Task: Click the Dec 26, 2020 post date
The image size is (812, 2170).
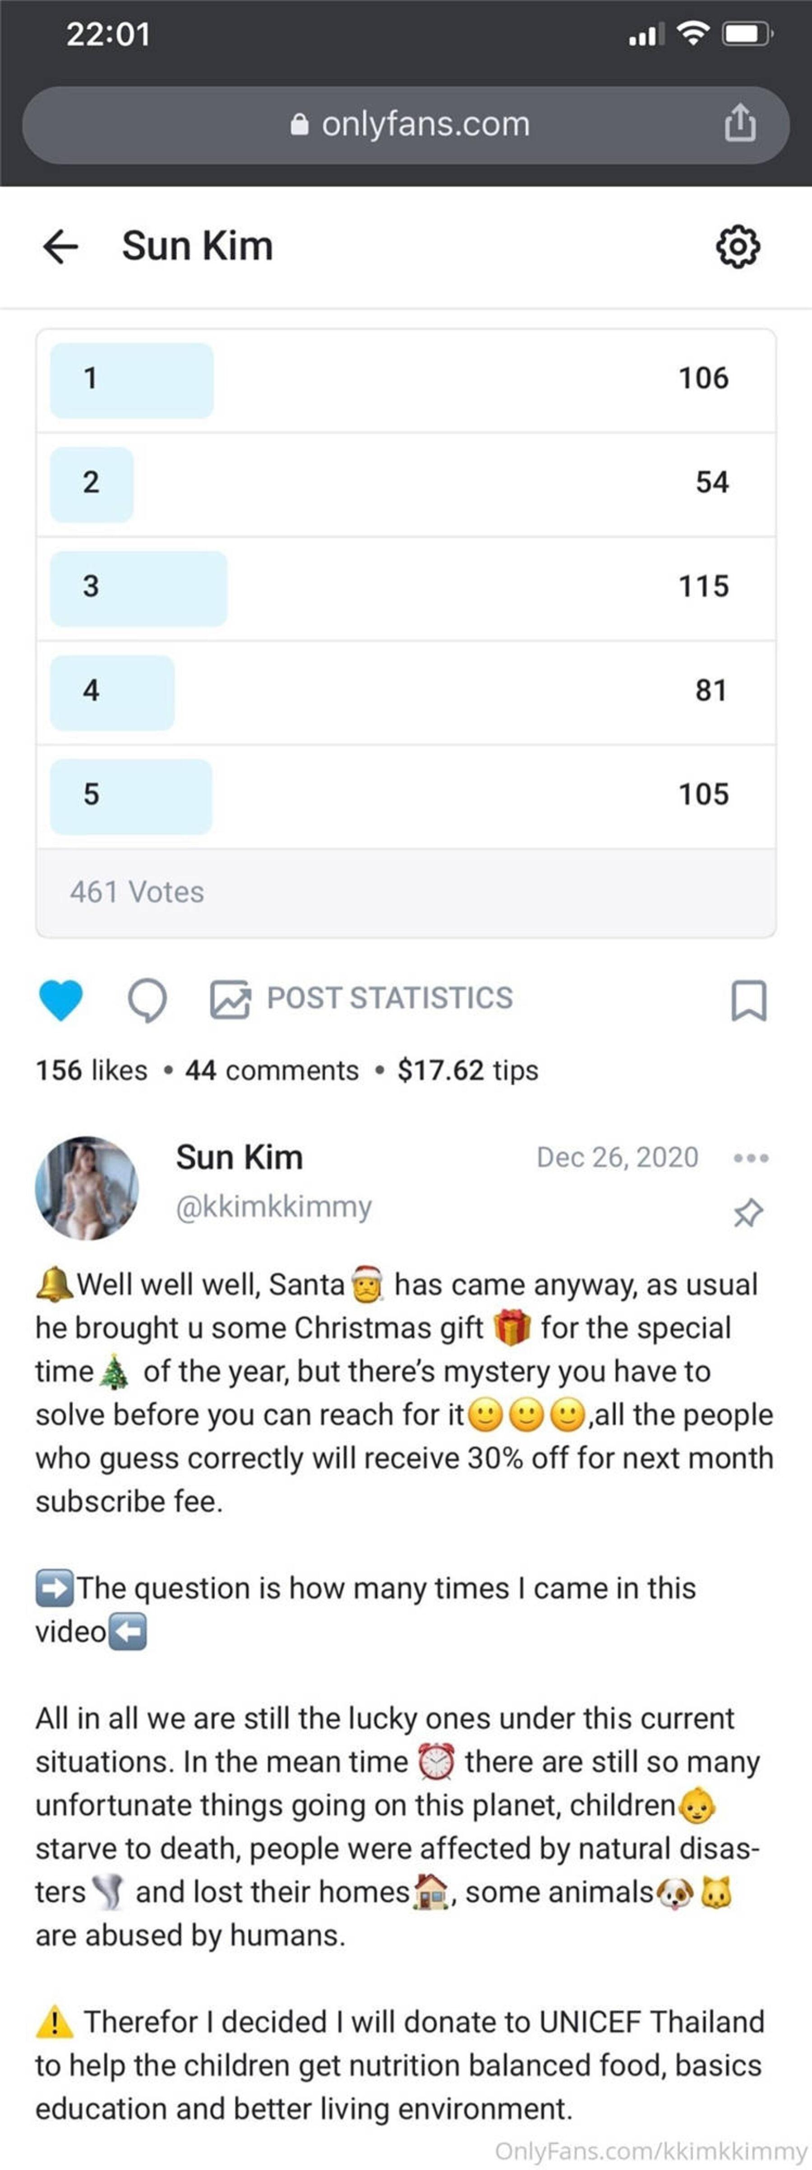Action: (617, 1157)
